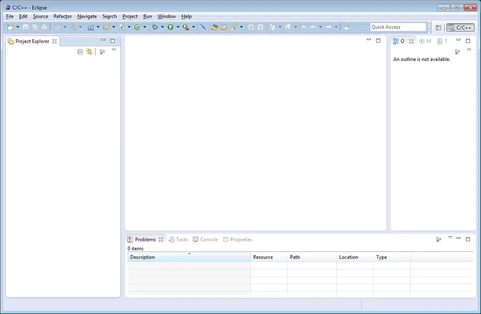Click the New Source Folder icon

(x=106, y=27)
